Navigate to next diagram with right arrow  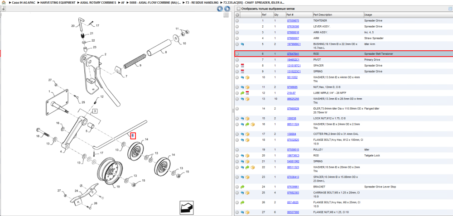pyautogui.click(x=227, y=9)
